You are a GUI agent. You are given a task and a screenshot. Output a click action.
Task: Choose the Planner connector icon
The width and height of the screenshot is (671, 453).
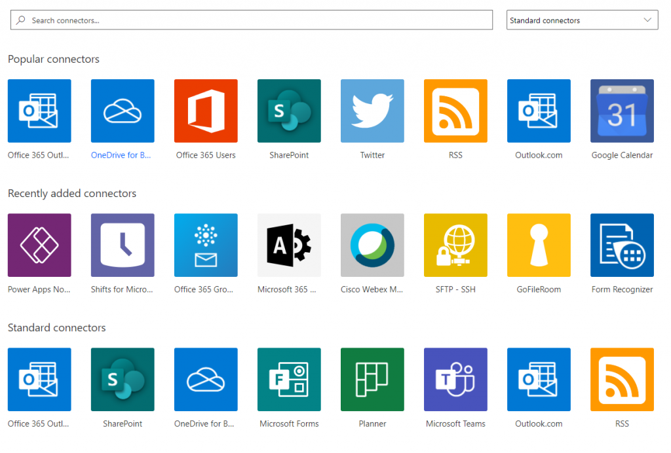(x=372, y=379)
